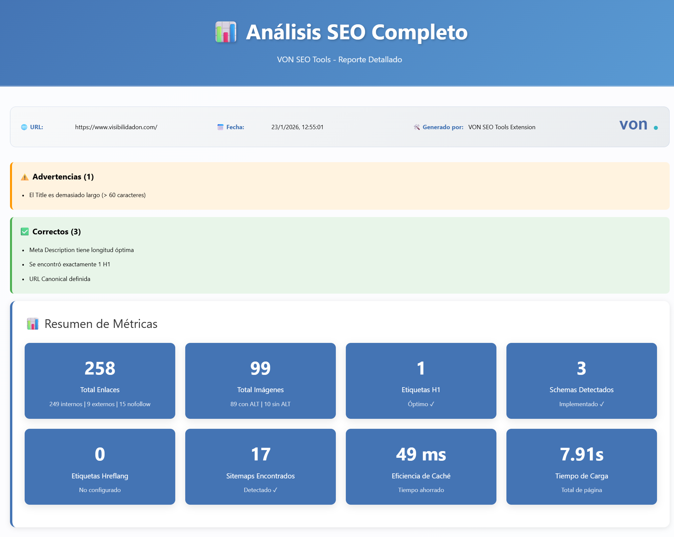Image resolution: width=674 pixels, height=537 pixels.
Task: Click the globe icon next to URL
Action: [24, 127]
